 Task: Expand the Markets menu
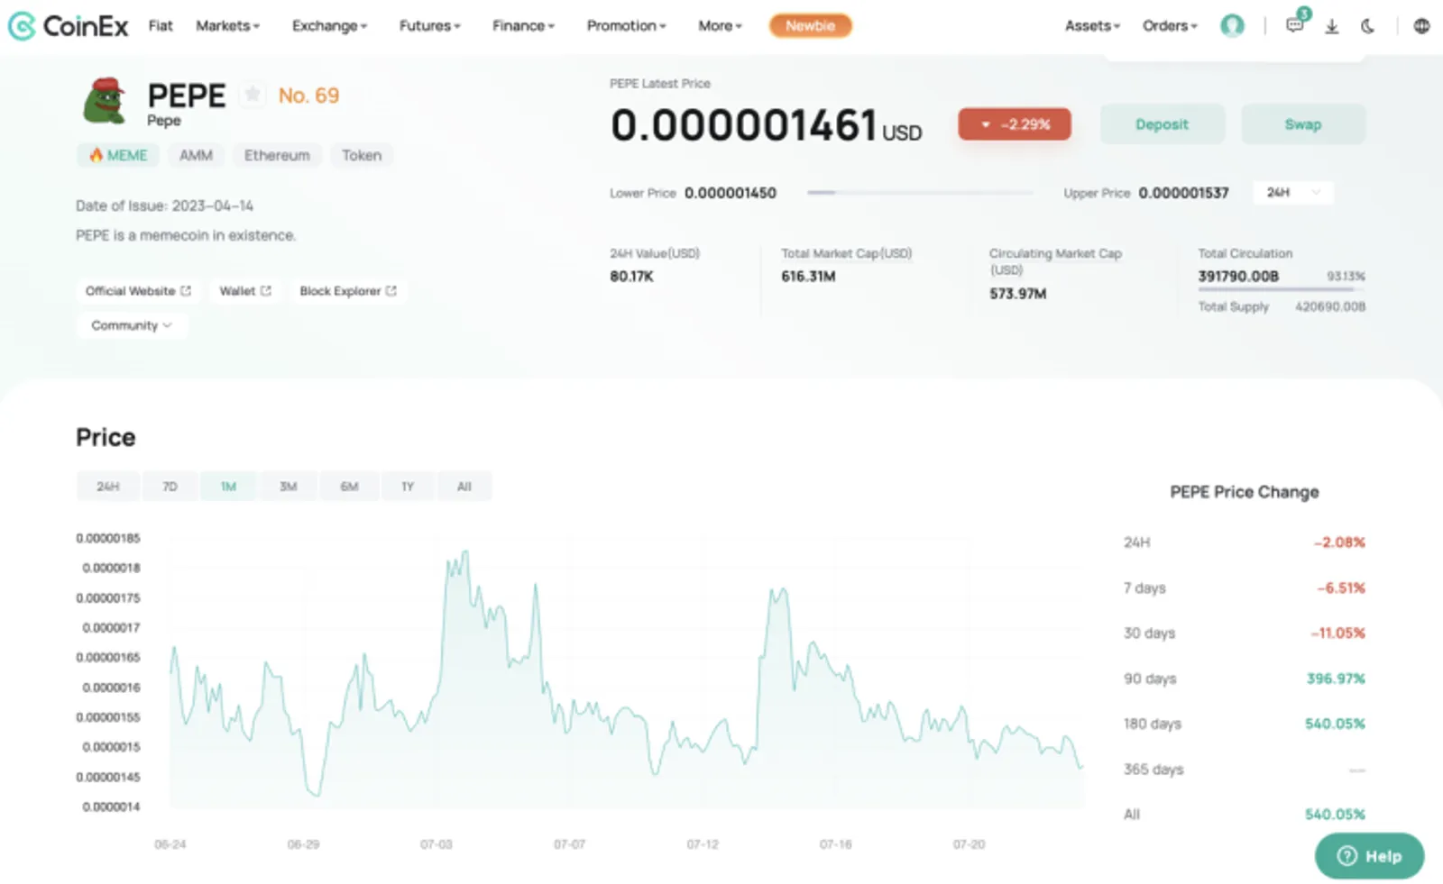(x=227, y=26)
